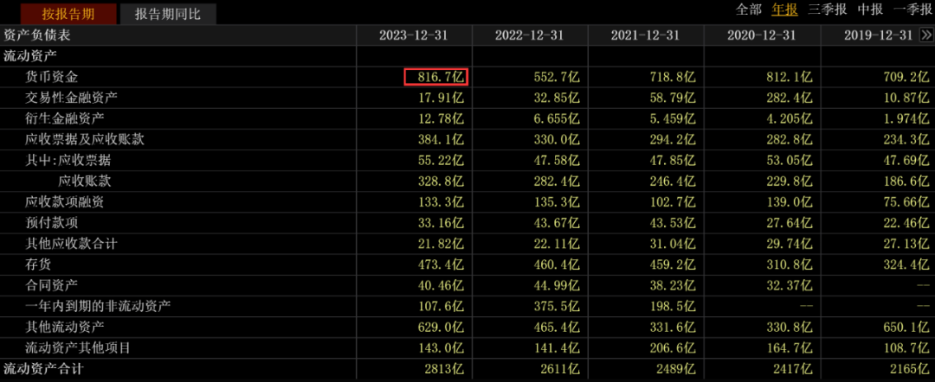Switch to the 按报告期 tab

(x=68, y=14)
